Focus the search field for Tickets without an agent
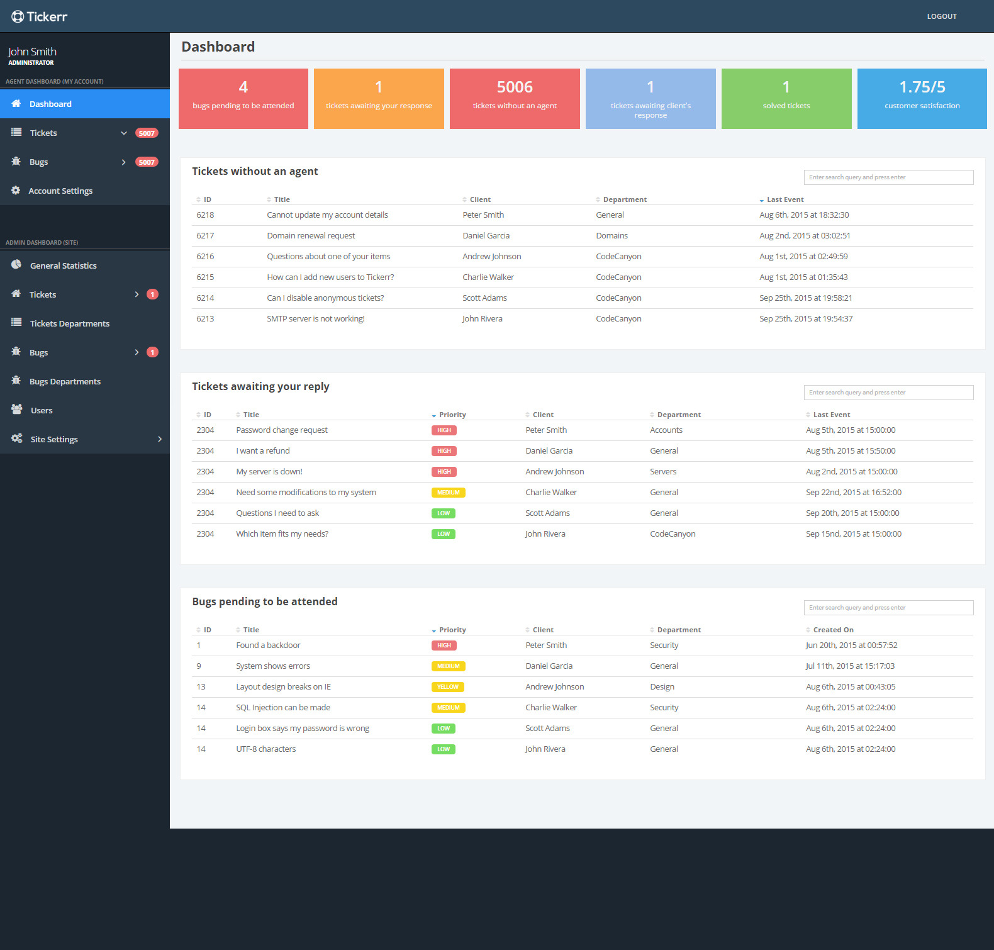 coord(888,177)
